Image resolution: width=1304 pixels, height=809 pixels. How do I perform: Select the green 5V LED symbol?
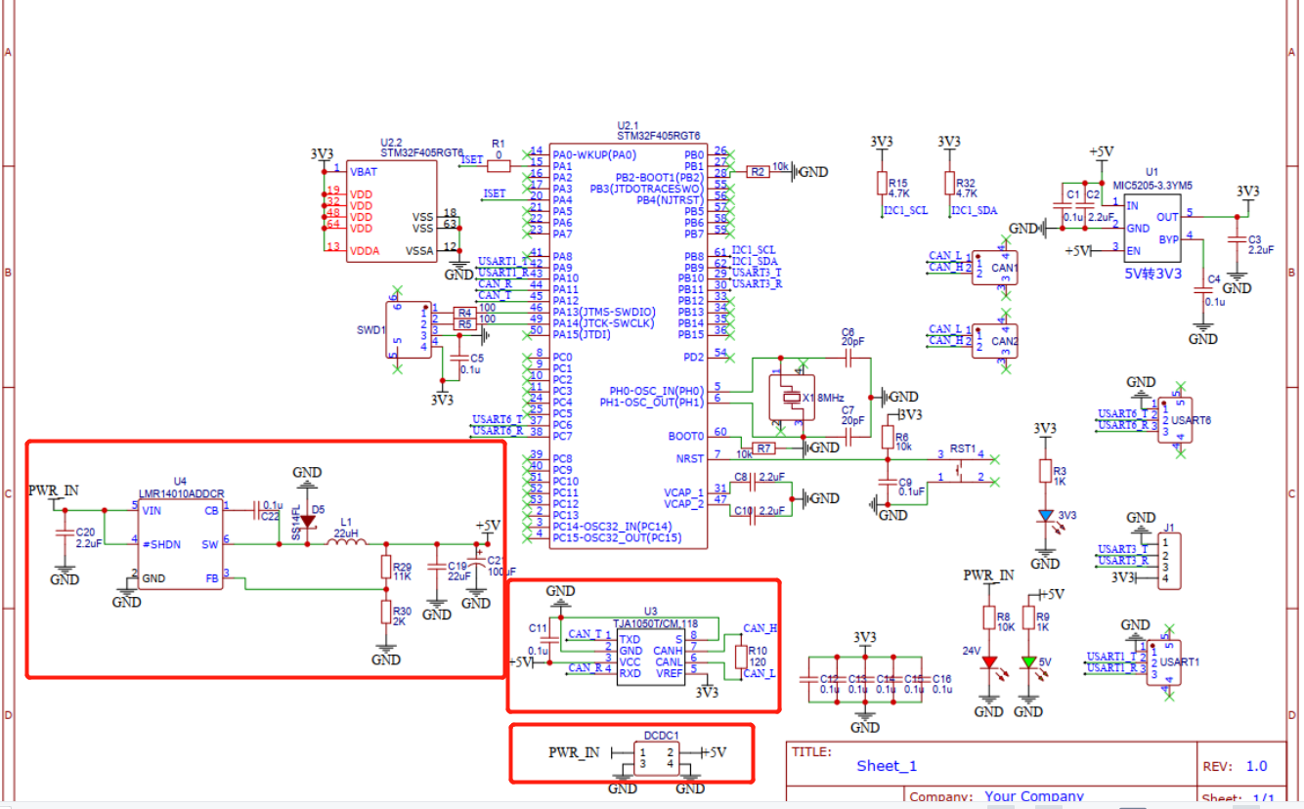click(x=1027, y=662)
